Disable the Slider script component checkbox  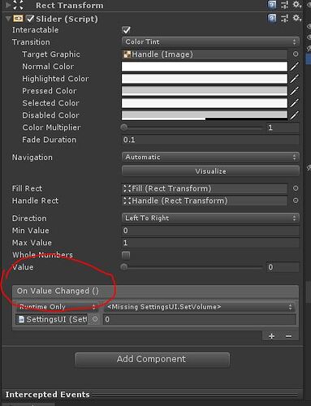(30, 19)
